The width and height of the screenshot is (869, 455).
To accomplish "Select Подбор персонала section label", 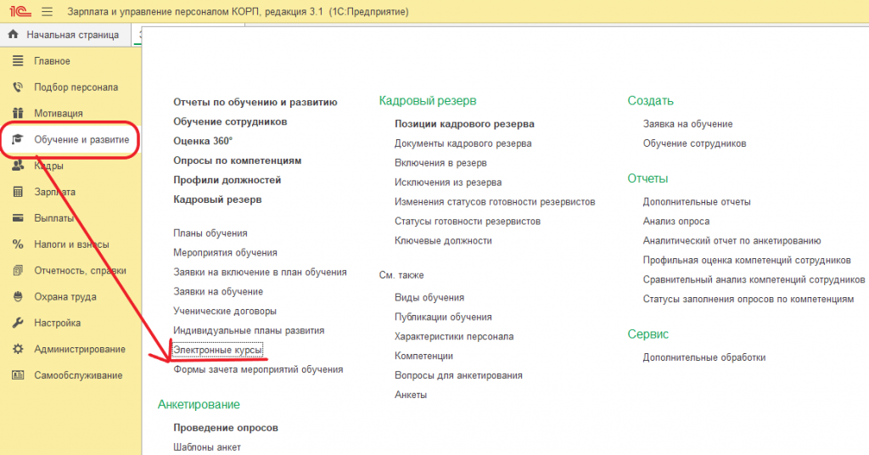I will click(76, 87).
